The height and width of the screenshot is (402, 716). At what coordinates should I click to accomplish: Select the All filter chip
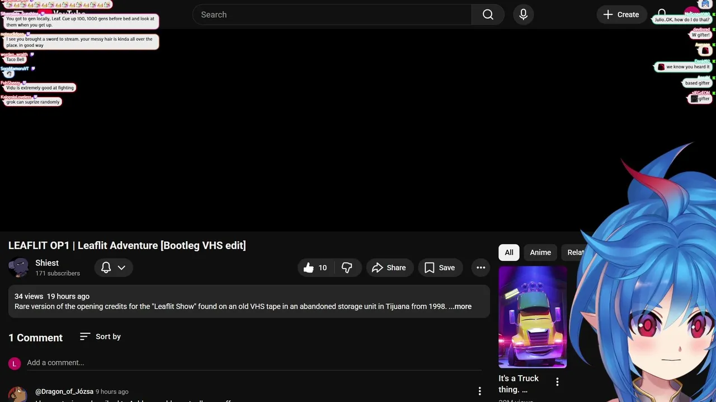(509, 252)
